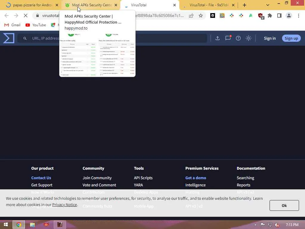Screen dimensions: 305x229
Task: Accept cookies with the Ok button
Action: pyautogui.click(x=284, y=205)
